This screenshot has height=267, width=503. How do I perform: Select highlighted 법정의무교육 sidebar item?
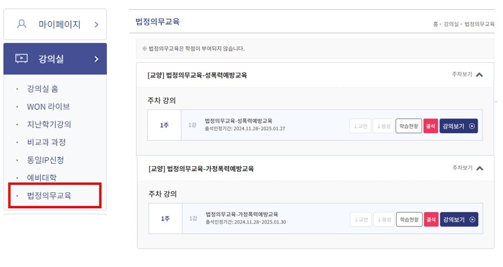click(x=49, y=195)
